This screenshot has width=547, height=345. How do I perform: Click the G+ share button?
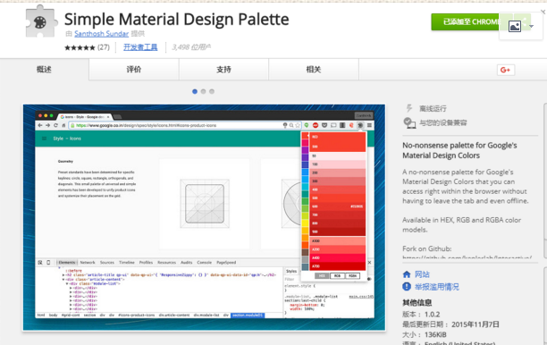click(506, 70)
